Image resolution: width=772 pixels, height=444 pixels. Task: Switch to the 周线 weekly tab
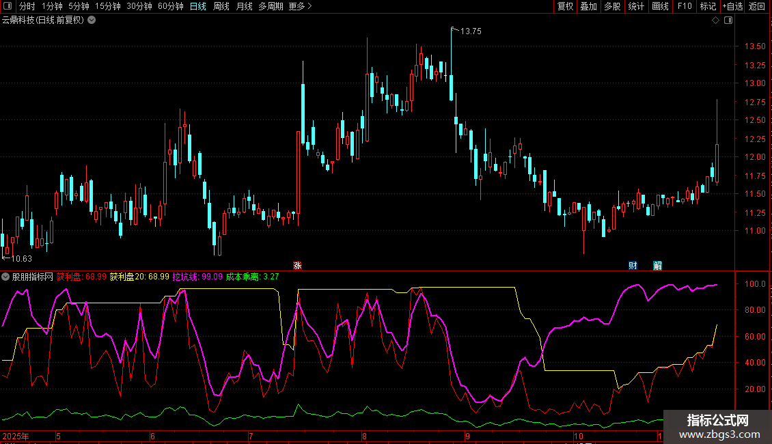tap(221, 7)
